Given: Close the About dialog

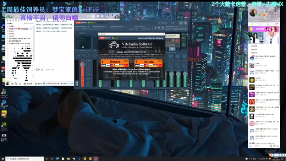Looking at the screenshot, I should [163, 34].
